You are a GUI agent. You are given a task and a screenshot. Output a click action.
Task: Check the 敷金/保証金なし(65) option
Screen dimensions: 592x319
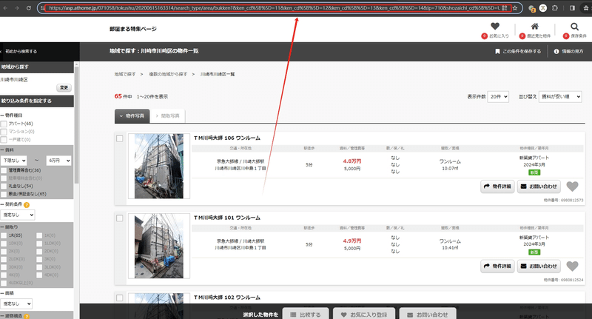pos(4,194)
